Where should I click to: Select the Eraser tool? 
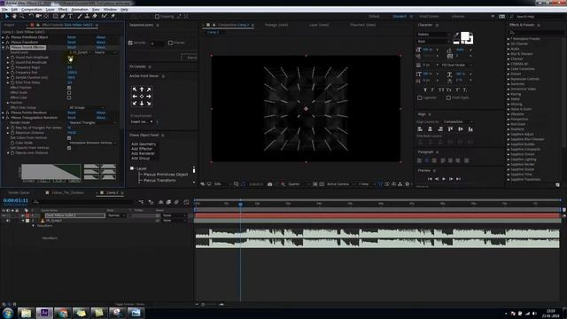[95, 16]
